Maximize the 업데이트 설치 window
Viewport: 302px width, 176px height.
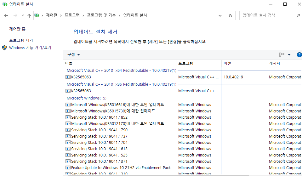(x=285, y=4)
